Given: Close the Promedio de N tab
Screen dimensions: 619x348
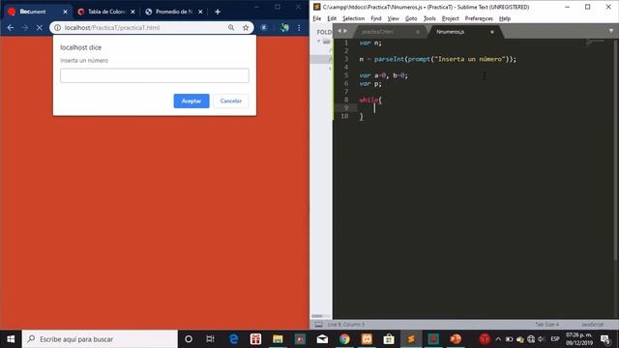Looking at the screenshot, I should click(x=200, y=12).
